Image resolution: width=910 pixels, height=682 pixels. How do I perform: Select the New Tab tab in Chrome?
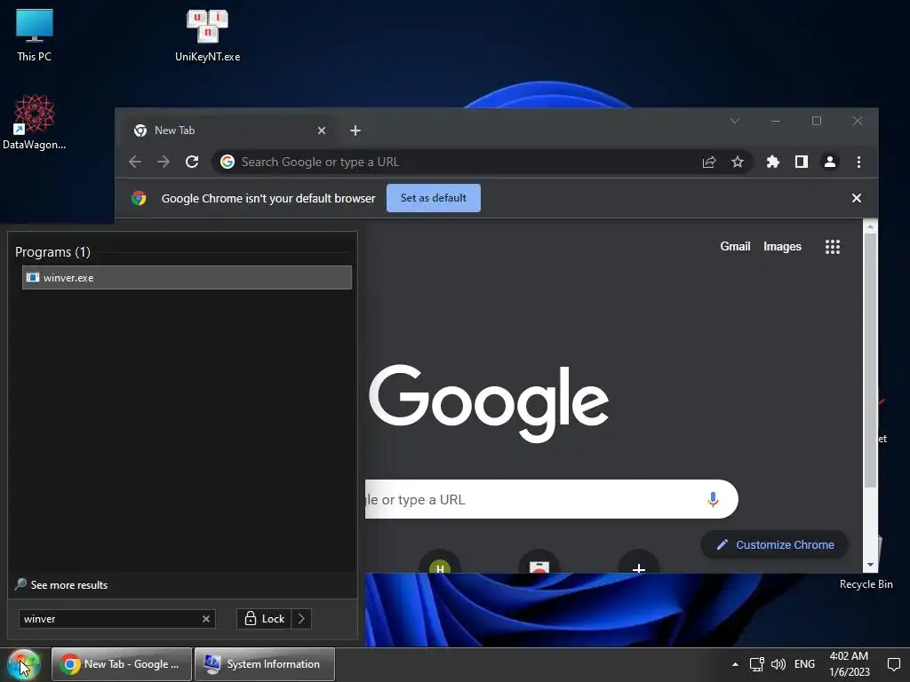[227, 131]
